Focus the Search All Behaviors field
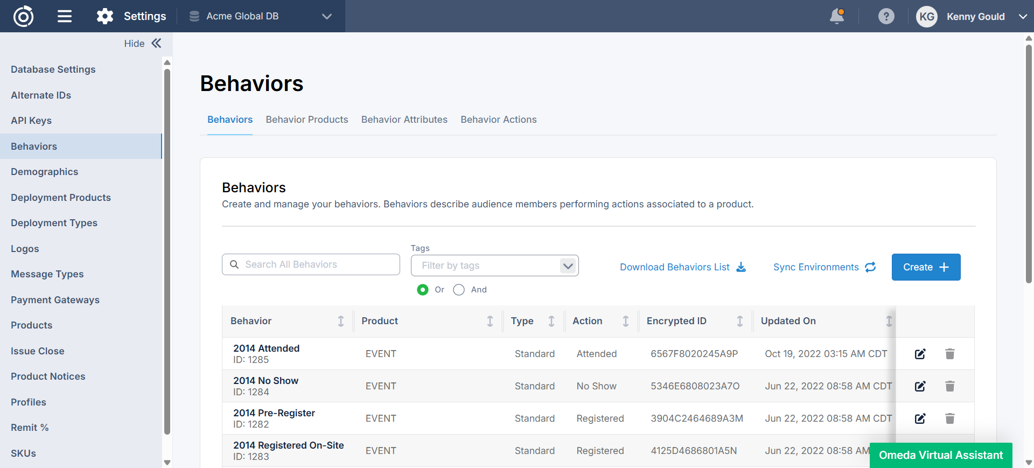 [318, 264]
